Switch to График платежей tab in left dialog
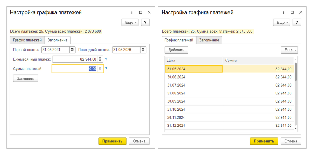The height and width of the screenshot is (155, 313). (x=27, y=40)
